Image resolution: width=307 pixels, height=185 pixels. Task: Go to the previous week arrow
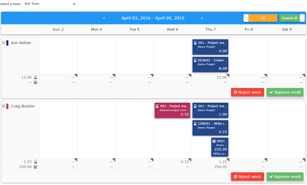pos(104,18)
